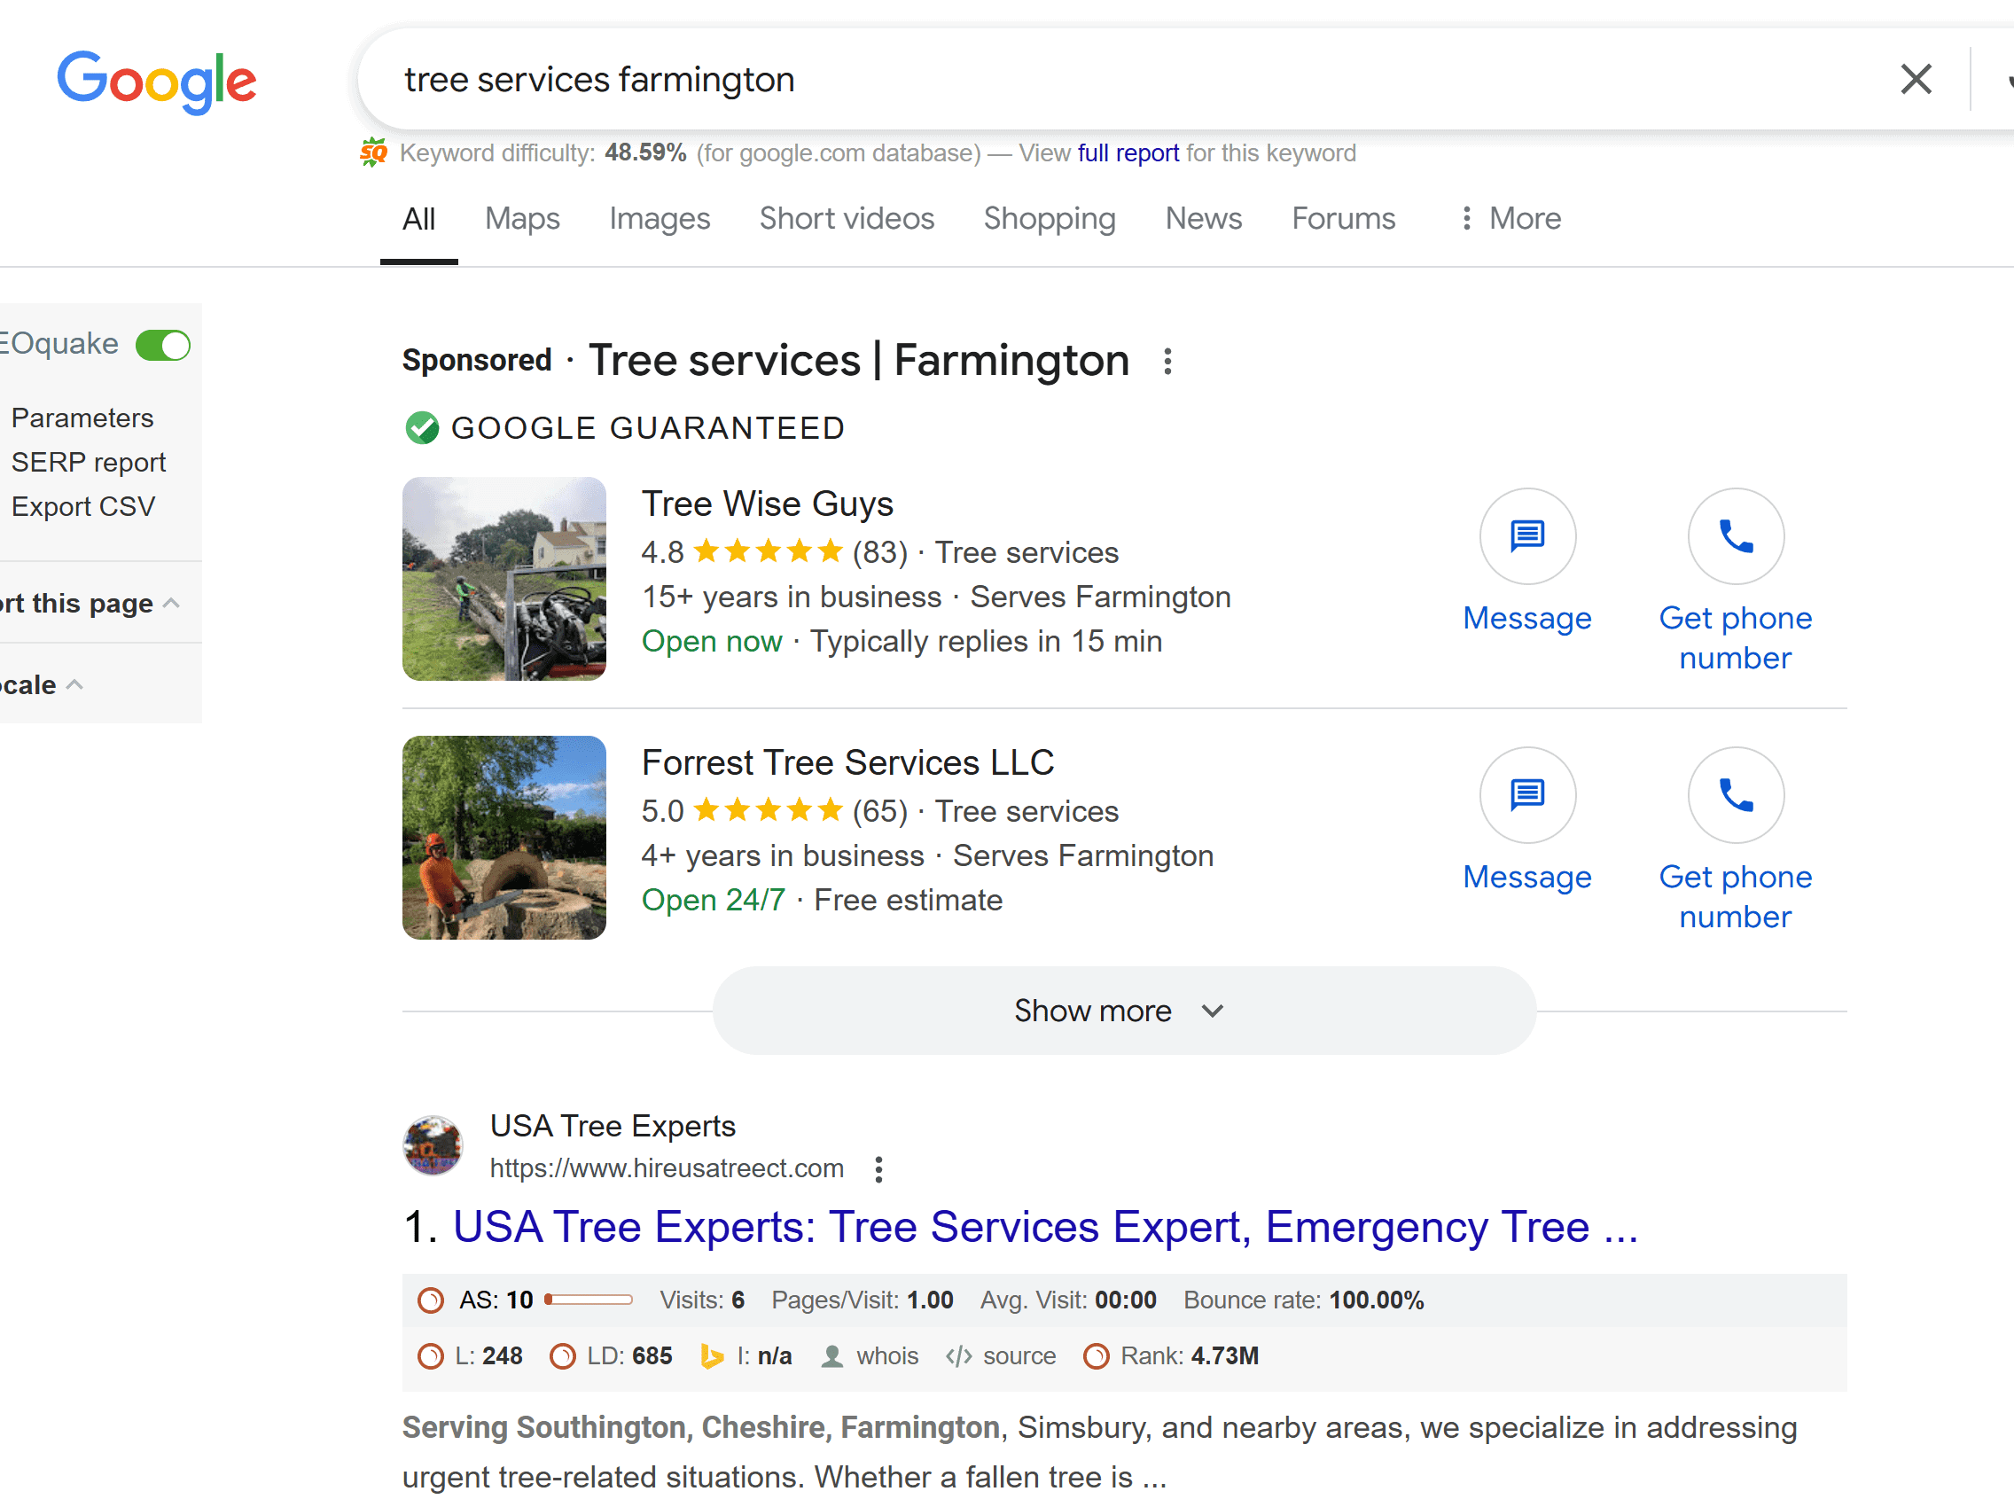Clear the search query with the X icon

(1916, 79)
